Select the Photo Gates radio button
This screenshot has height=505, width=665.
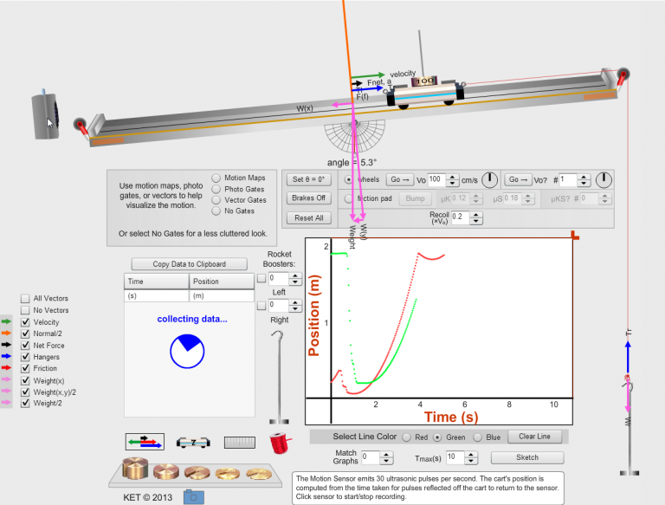pyautogui.click(x=216, y=189)
